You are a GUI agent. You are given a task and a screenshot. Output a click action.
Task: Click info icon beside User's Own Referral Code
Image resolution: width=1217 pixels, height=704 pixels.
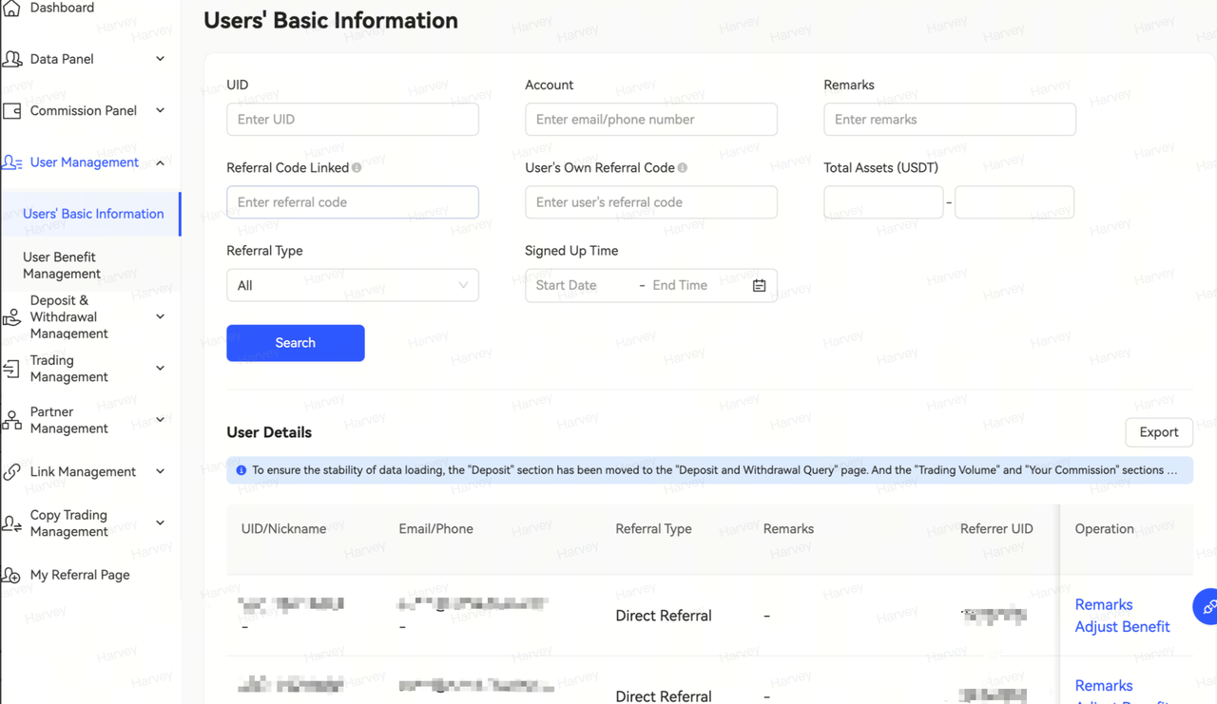pyautogui.click(x=683, y=168)
